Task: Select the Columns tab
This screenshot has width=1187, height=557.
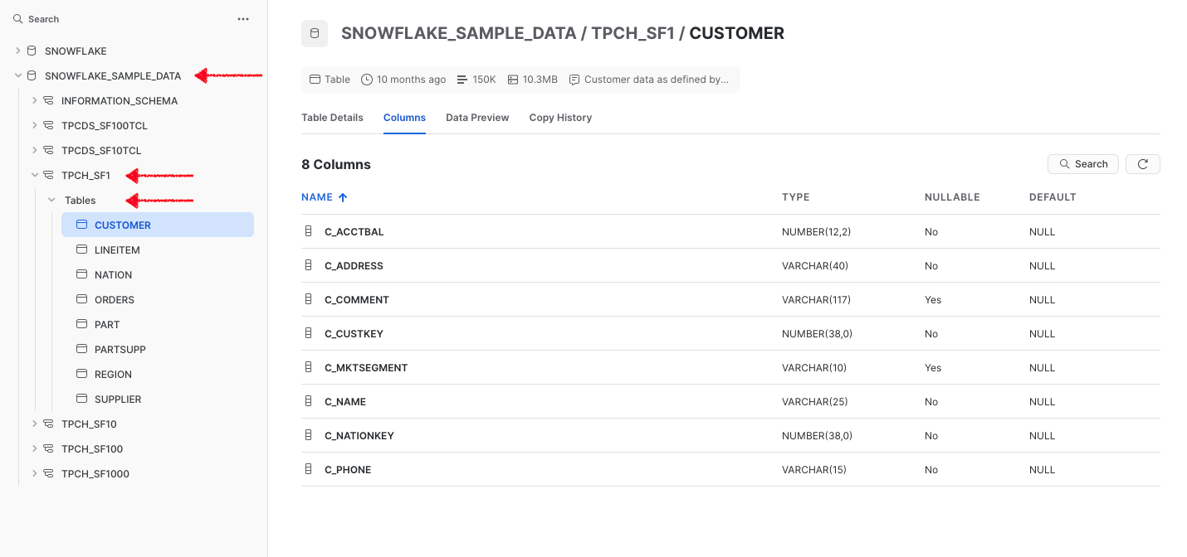Action: (404, 118)
